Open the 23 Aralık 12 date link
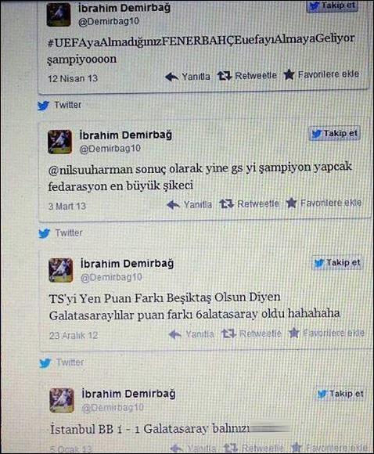The width and height of the screenshot is (374, 454). pos(74,336)
